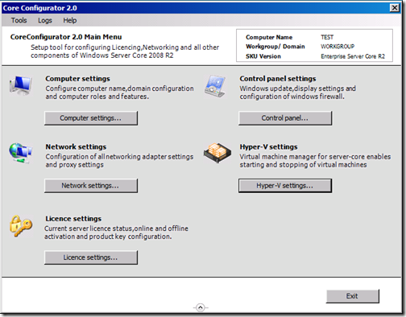Open Network settings... button
Viewport: 406px width, 317px height.
click(91, 186)
